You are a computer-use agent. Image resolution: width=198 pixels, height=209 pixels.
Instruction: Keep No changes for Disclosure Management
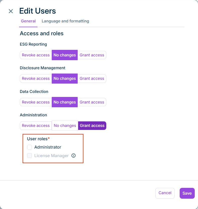tap(65, 79)
